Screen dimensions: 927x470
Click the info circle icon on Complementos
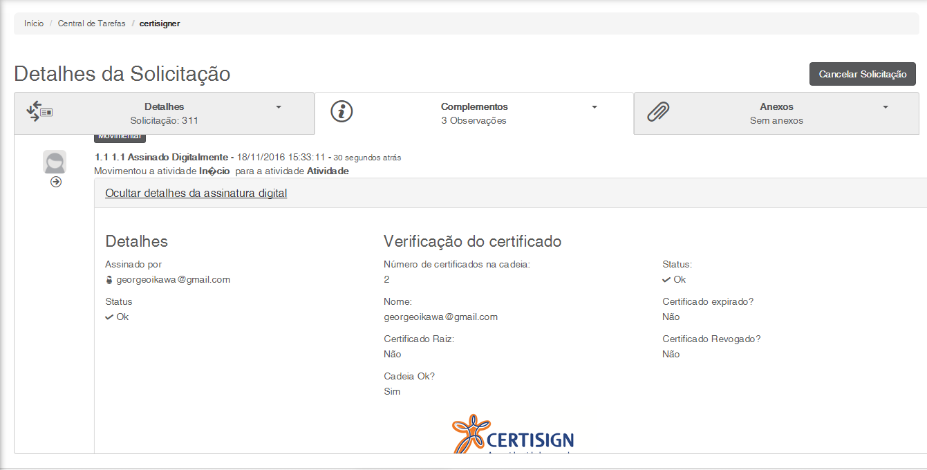click(x=341, y=111)
